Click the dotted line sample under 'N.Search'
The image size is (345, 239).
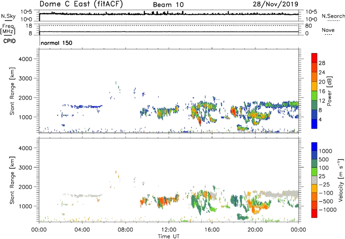pyautogui.click(x=334, y=21)
